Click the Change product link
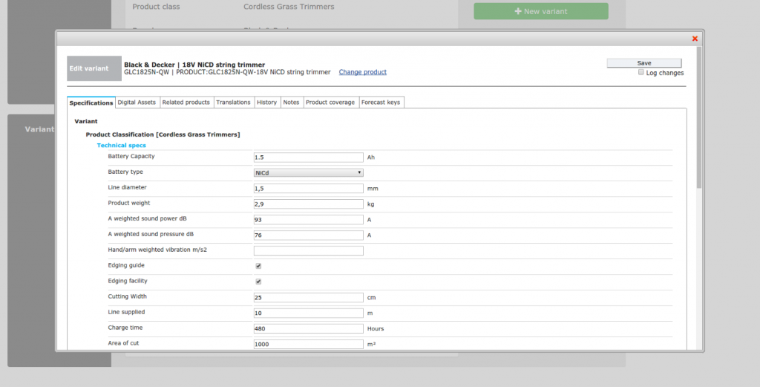Screen dimensions: 760x387 point(362,72)
